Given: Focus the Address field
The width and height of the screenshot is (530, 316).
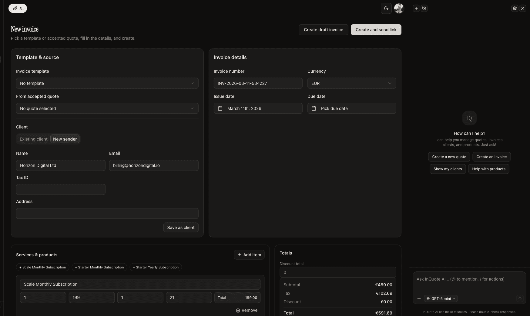Looking at the screenshot, I should (x=107, y=213).
